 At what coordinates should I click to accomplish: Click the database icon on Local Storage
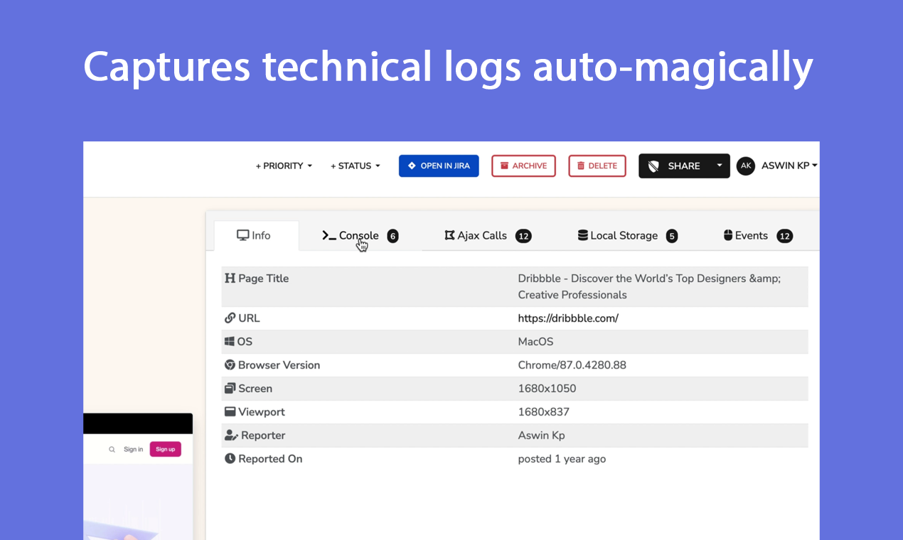[x=582, y=235]
